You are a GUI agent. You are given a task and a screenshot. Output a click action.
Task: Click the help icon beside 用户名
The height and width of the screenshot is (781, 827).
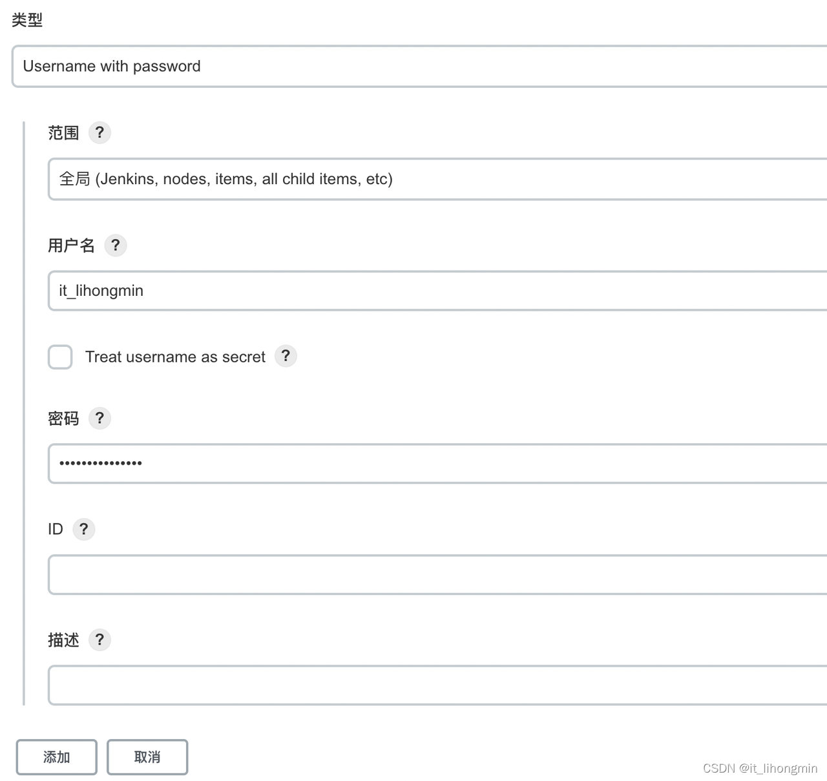pyautogui.click(x=116, y=245)
